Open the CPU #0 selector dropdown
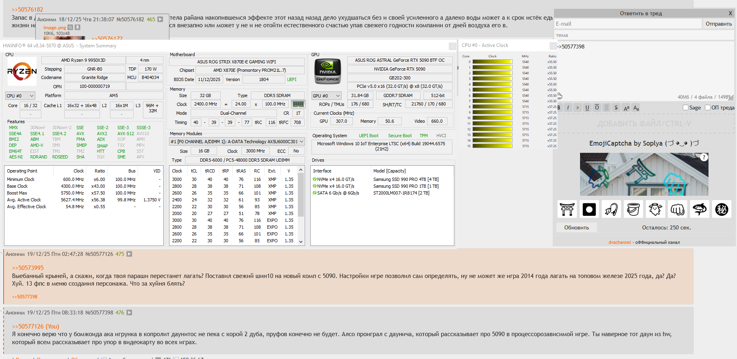The width and height of the screenshot is (737, 359). coord(20,96)
